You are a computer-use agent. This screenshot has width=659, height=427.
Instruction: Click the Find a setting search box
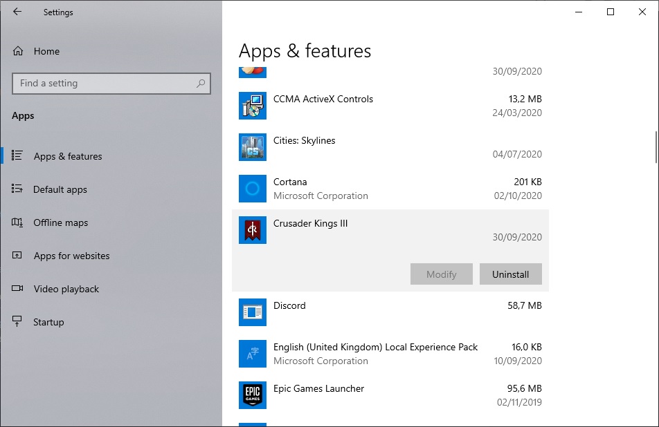pyautogui.click(x=104, y=84)
